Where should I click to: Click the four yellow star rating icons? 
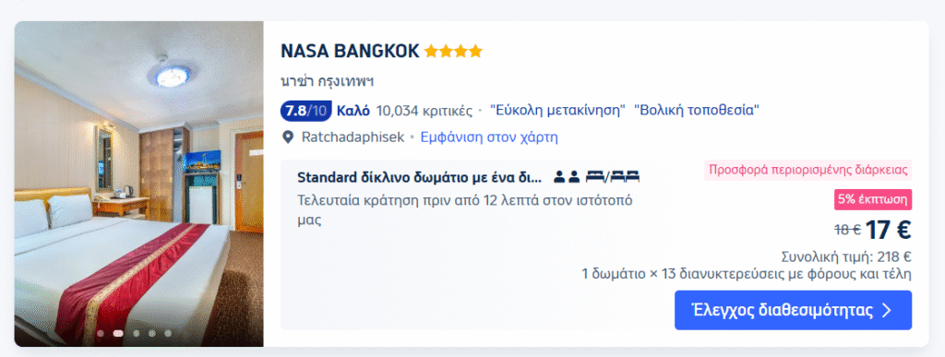453,52
